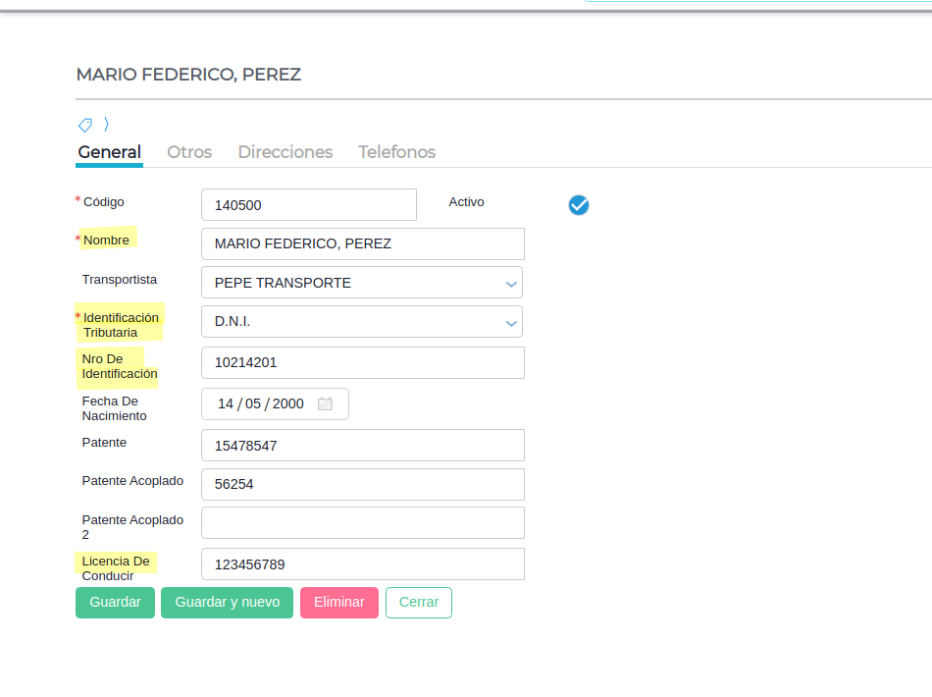Click the Patente input field
This screenshot has width=932, height=697.
[x=362, y=445]
